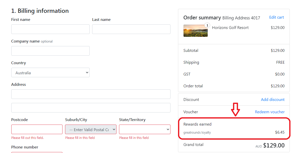Click the red down arrow annotation
Image resolution: width=292 pixels, height=153 pixels.
[236, 109]
